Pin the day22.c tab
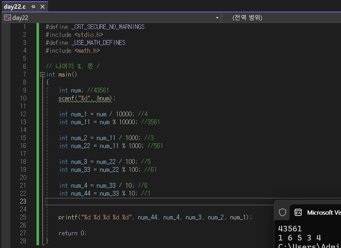The image size is (341, 248). [x=33, y=7]
